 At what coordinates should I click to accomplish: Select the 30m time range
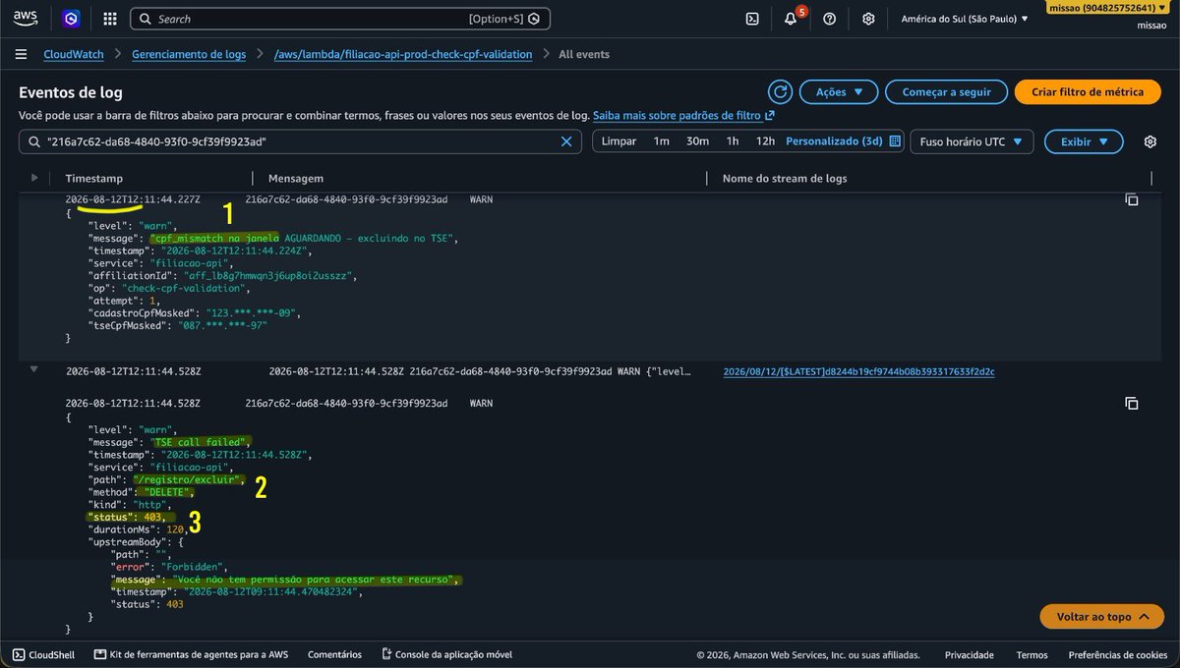(697, 141)
